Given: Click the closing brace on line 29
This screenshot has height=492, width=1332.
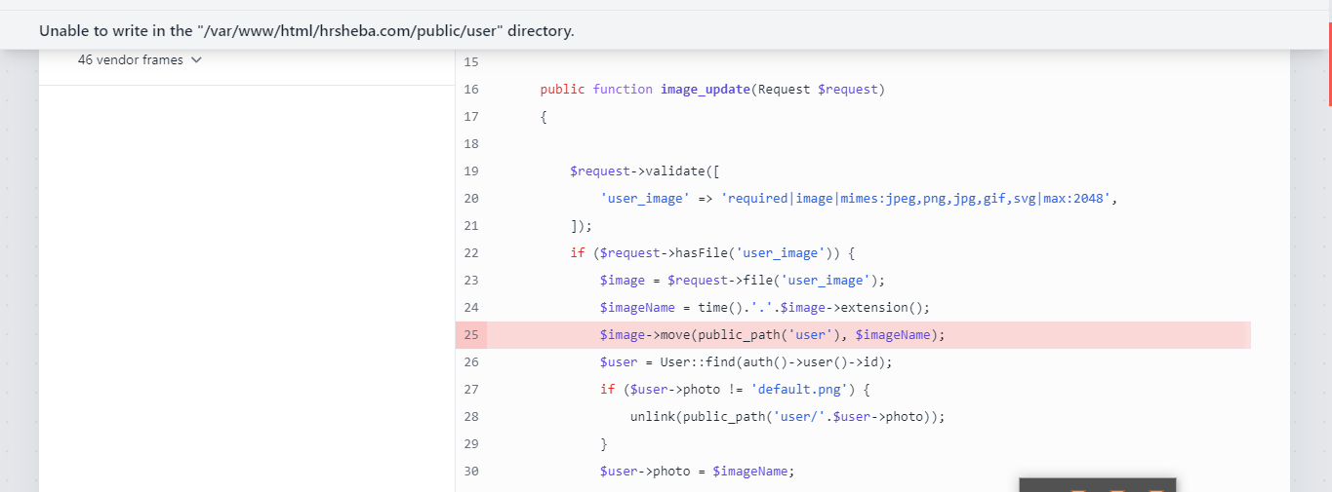Looking at the screenshot, I should (603, 443).
